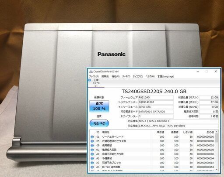Click raw value 000000000002 in row 09
Screen dimensions: 224x177
point(206,146)
